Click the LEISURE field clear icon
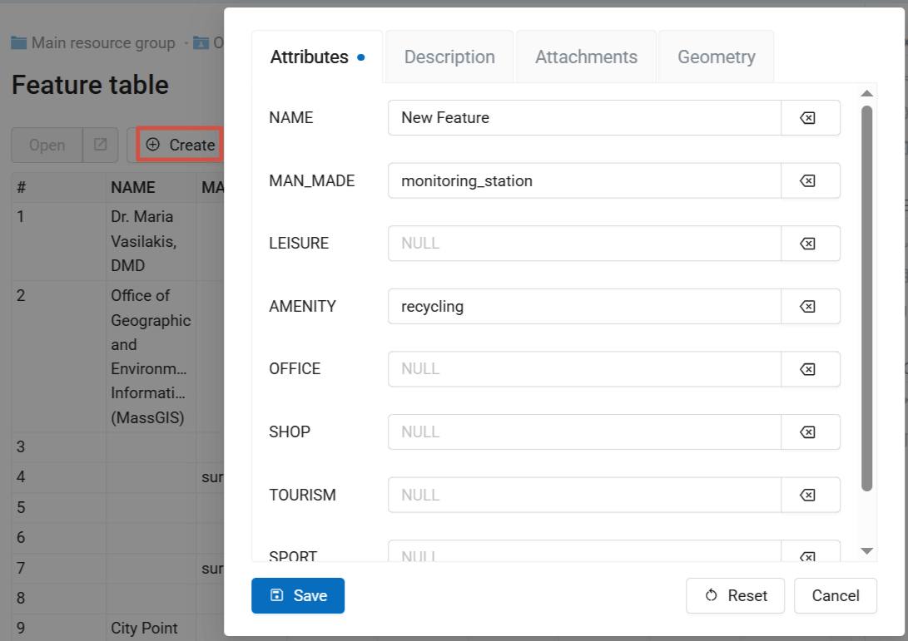 point(809,244)
